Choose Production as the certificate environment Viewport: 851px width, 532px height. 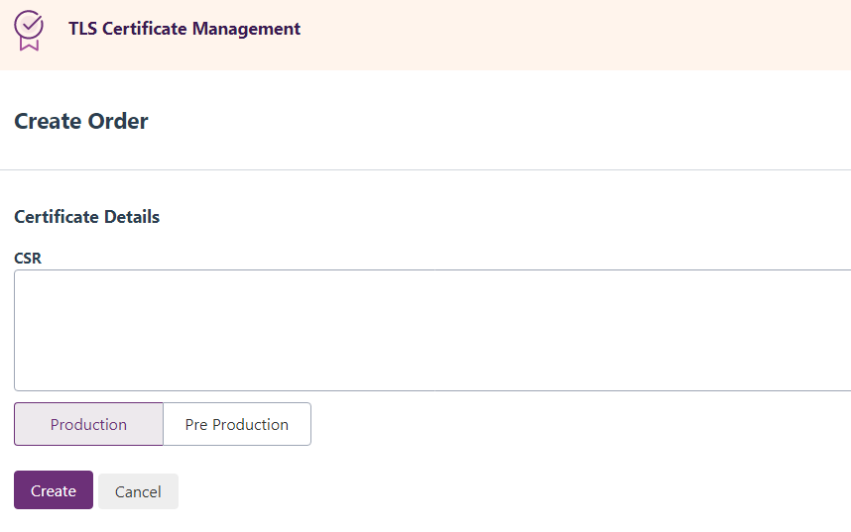(x=88, y=424)
